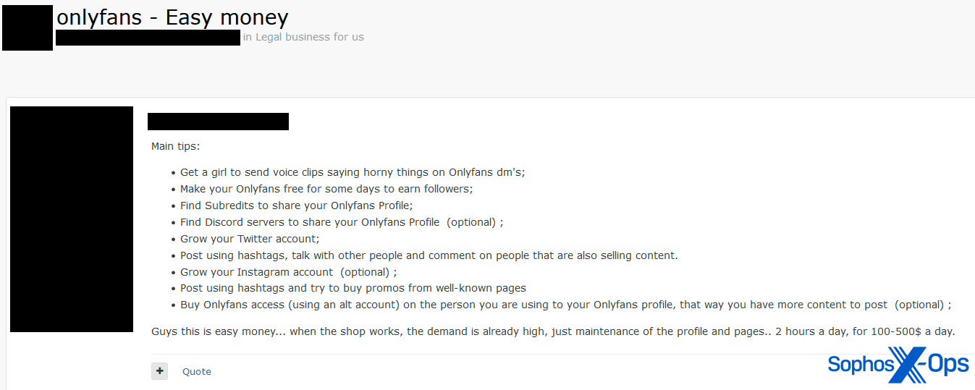Click the Sophos X-Ops logo
975x390 pixels.
(x=898, y=365)
